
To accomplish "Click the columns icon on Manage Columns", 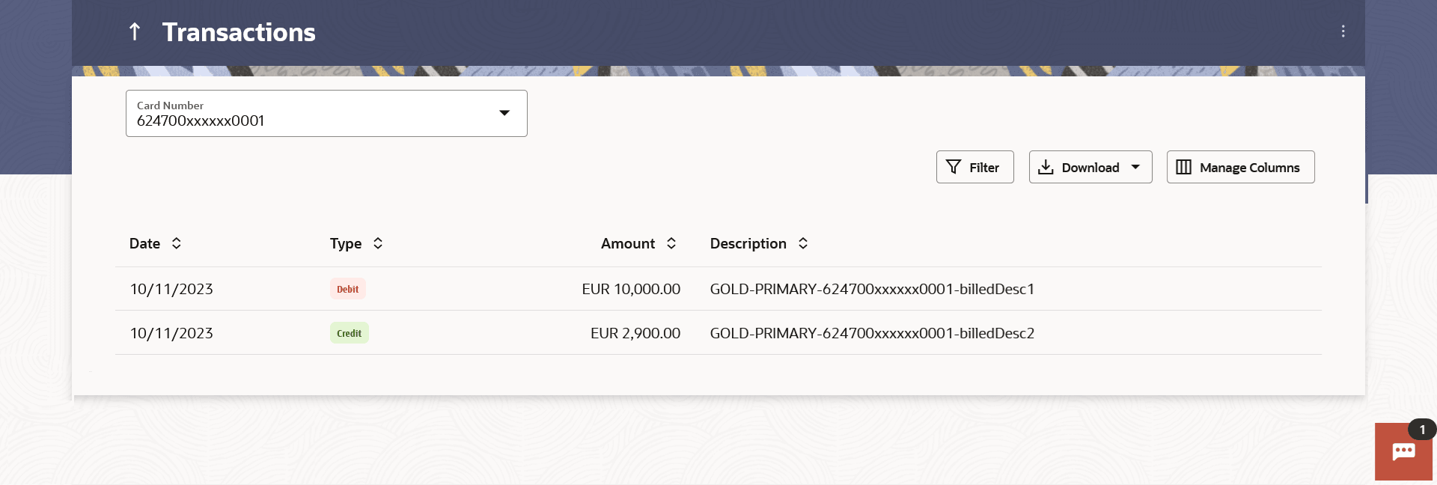I will point(1183,167).
